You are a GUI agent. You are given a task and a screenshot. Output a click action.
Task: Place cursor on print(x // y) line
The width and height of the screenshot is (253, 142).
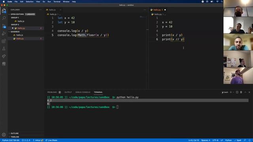click(173, 39)
